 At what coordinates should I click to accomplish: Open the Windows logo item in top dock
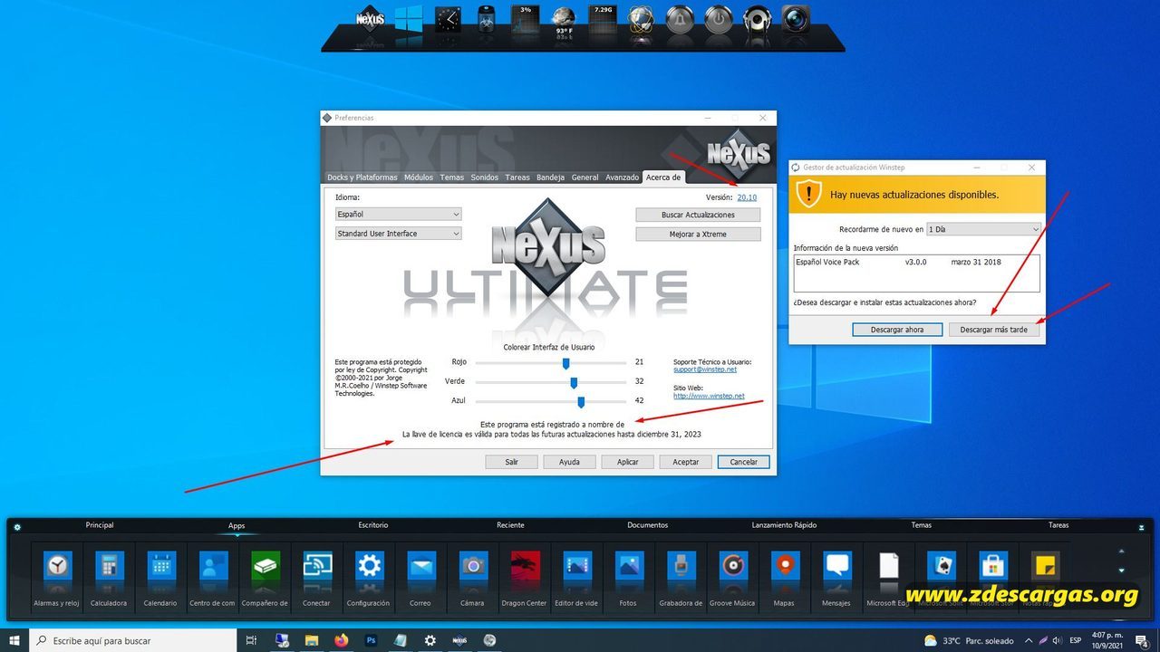coord(409,19)
